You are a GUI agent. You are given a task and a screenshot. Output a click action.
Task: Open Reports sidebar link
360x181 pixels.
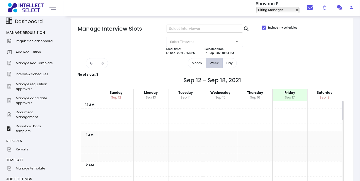[22, 149]
